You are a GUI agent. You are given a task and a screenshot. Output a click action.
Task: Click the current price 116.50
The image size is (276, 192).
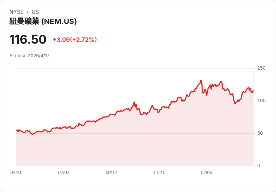28,39
